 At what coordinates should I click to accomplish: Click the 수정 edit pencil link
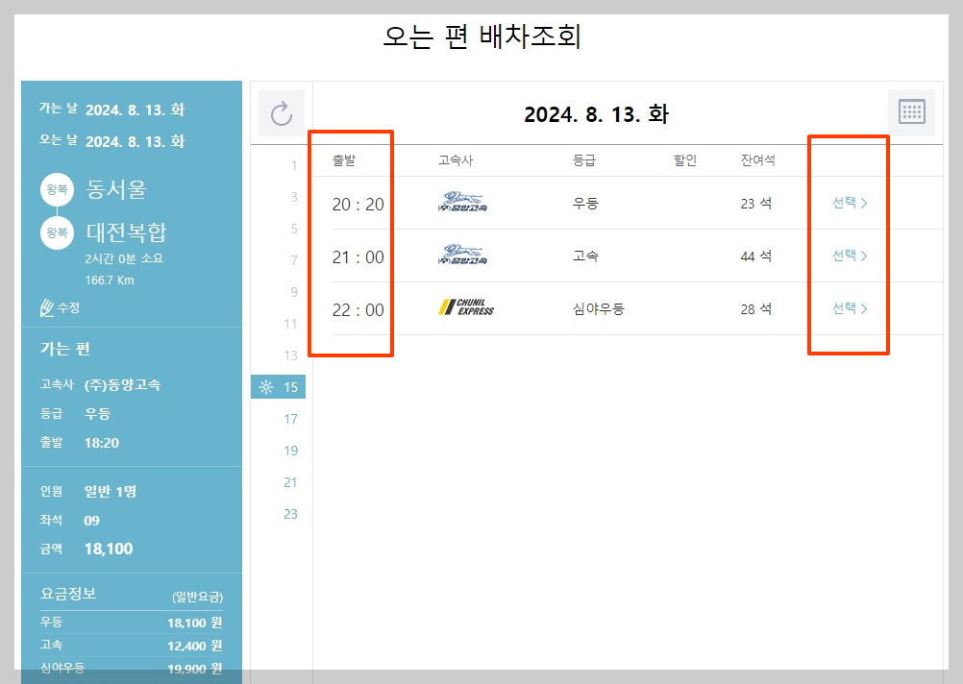pos(61,307)
